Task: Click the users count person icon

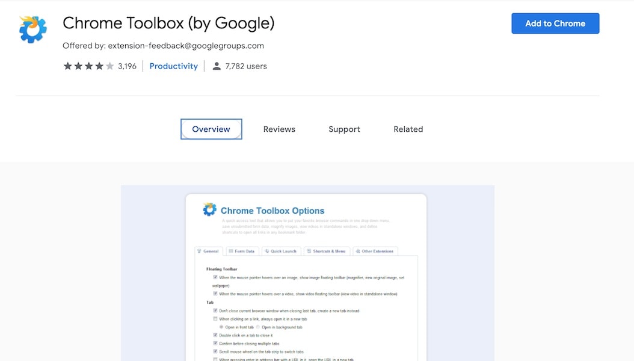Action: tap(217, 66)
